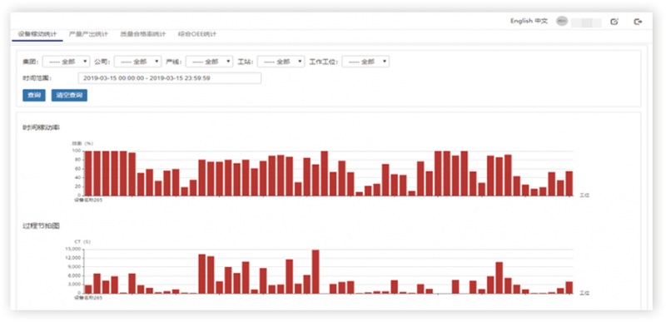Viewport: 666px width, 322px height.
Task: Expand the 集团 dropdown
Action: (x=67, y=62)
